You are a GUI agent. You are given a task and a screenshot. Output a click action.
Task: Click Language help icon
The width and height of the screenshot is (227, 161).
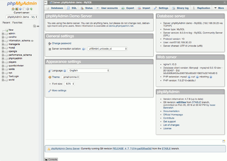[65, 71]
